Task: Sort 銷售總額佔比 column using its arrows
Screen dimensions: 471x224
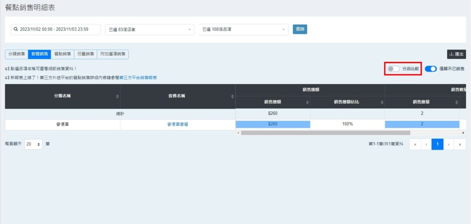Action: pyautogui.click(x=382, y=102)
